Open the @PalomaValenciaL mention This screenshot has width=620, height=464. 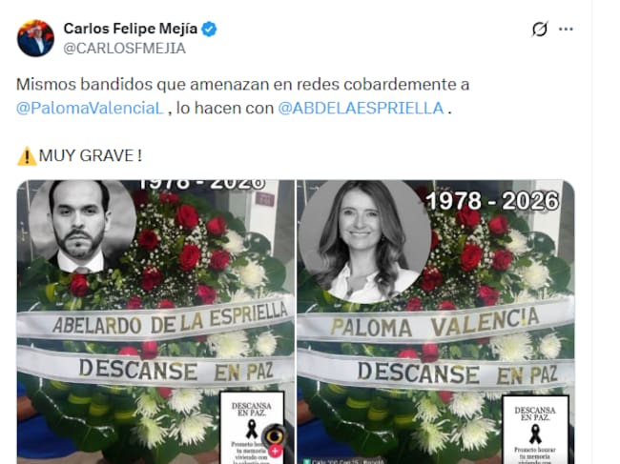tap(90, 109)
